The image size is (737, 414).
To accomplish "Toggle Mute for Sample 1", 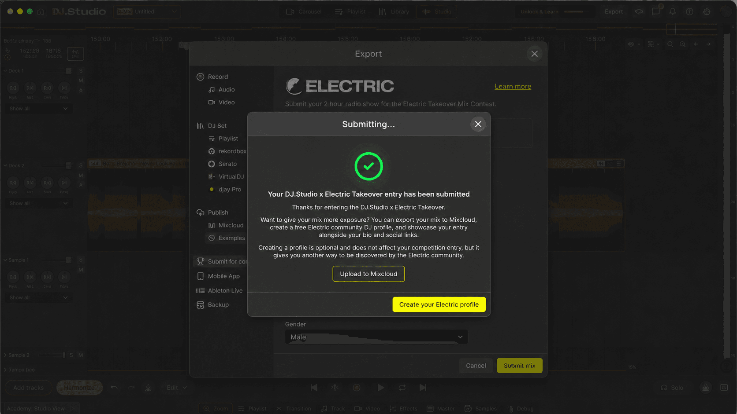I will click(x=81, y=270).
